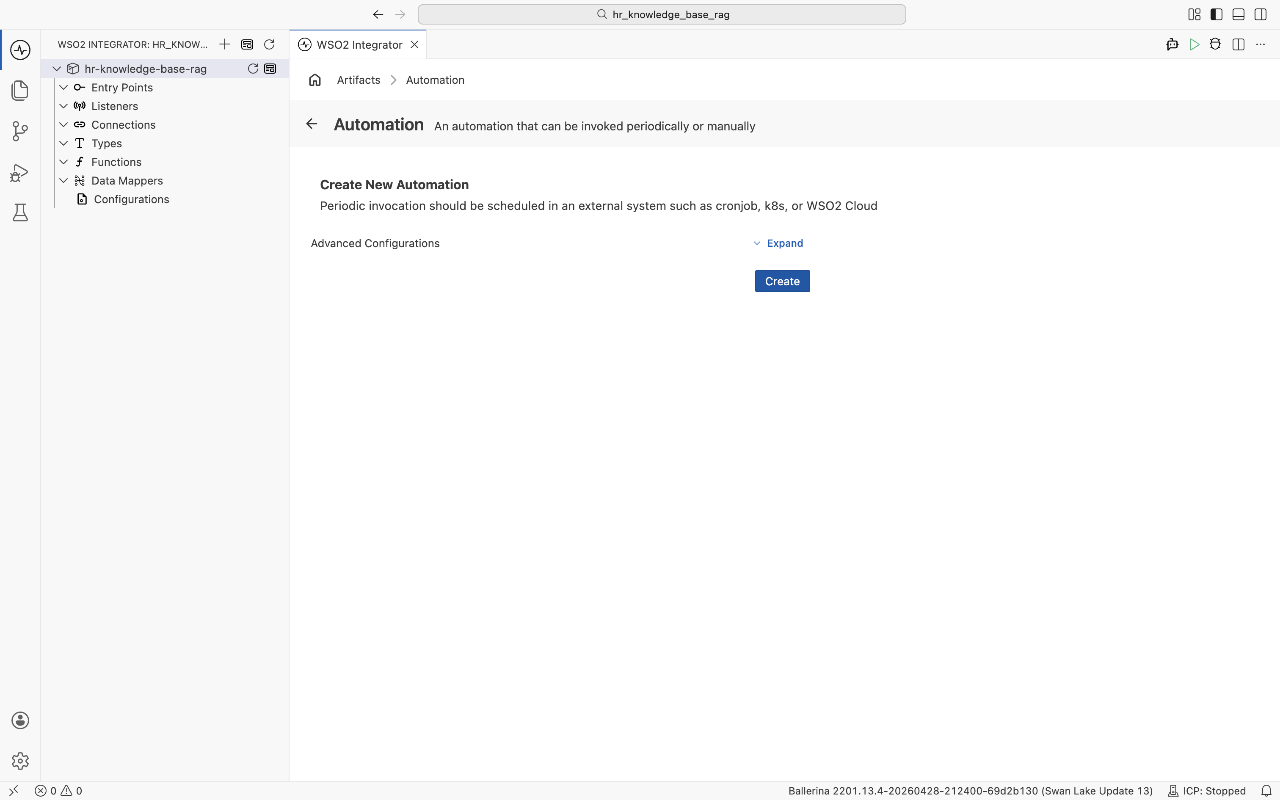Screen dimensions: 1280x800
Task: Expand the Entry Points chevron
Action: [63, 87]
